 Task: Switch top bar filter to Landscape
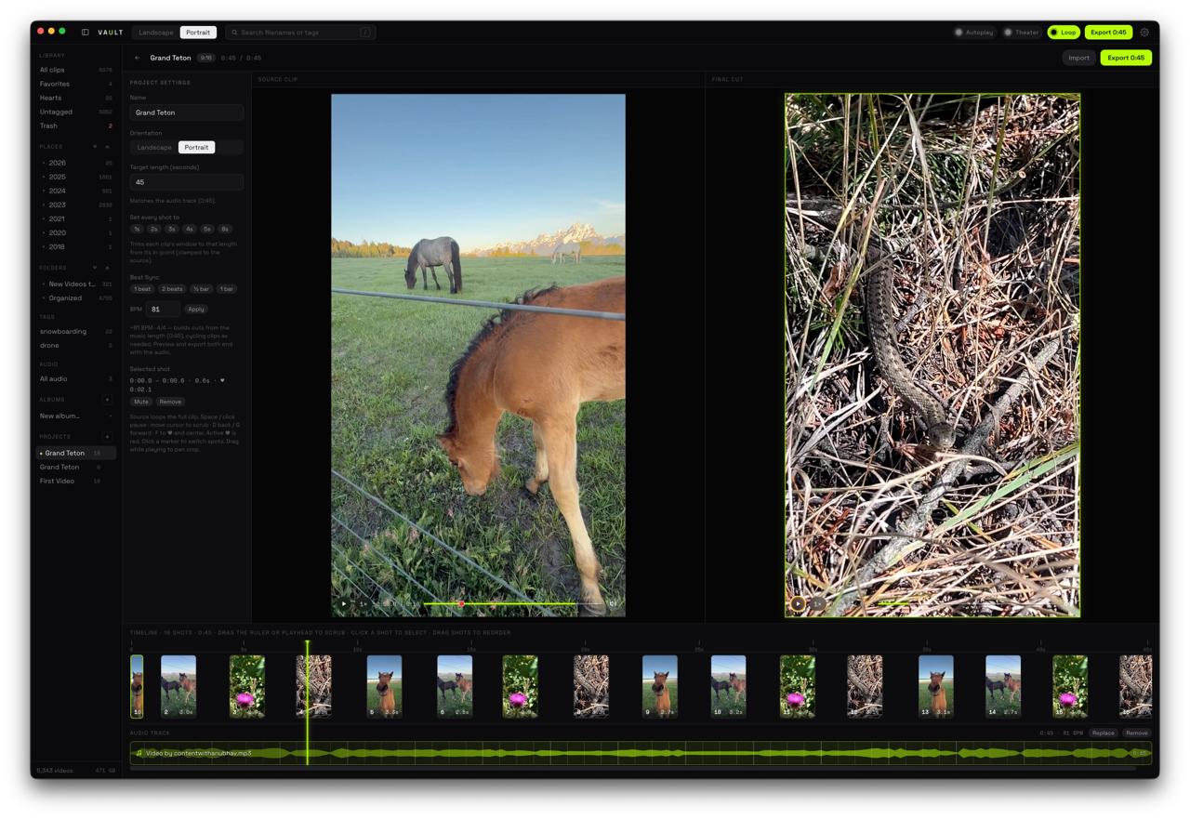(155, 33)
